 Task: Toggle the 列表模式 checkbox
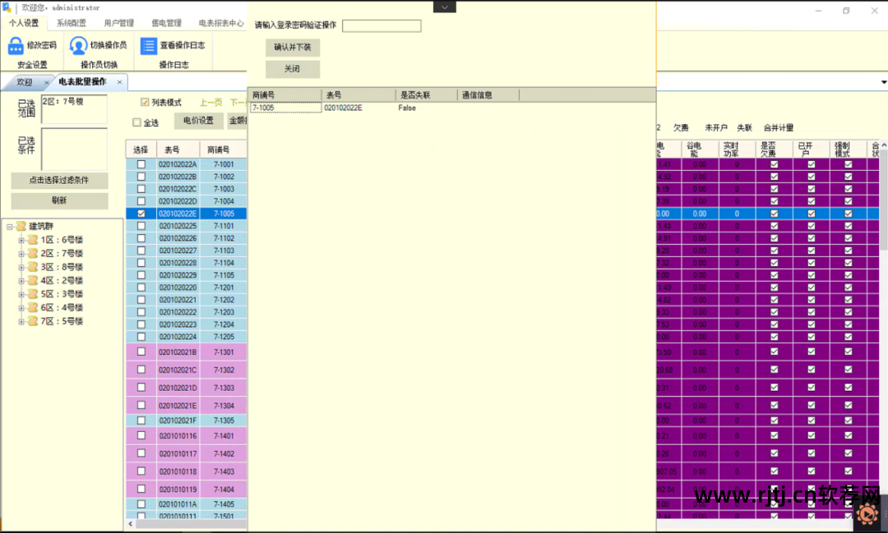(x=146, y=103)
